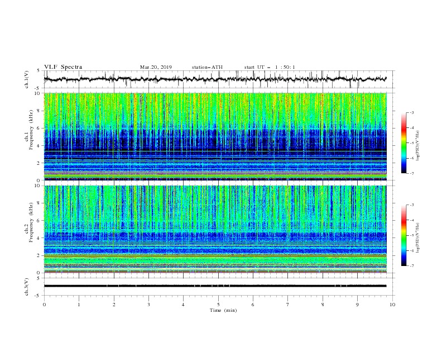Click the "VLF Spectra" plot title

tap(63, 67)
